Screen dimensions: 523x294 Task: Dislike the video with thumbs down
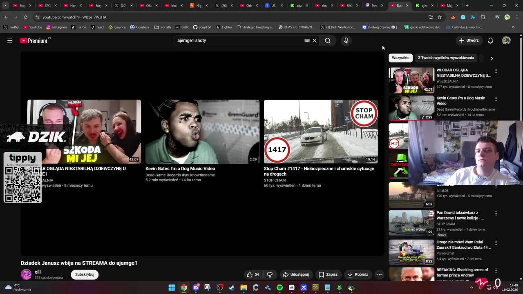270,274
